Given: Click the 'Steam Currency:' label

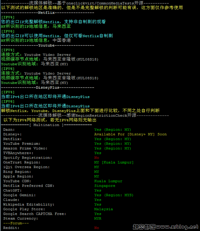Looking at the screenshot, I should click(20, 218).
